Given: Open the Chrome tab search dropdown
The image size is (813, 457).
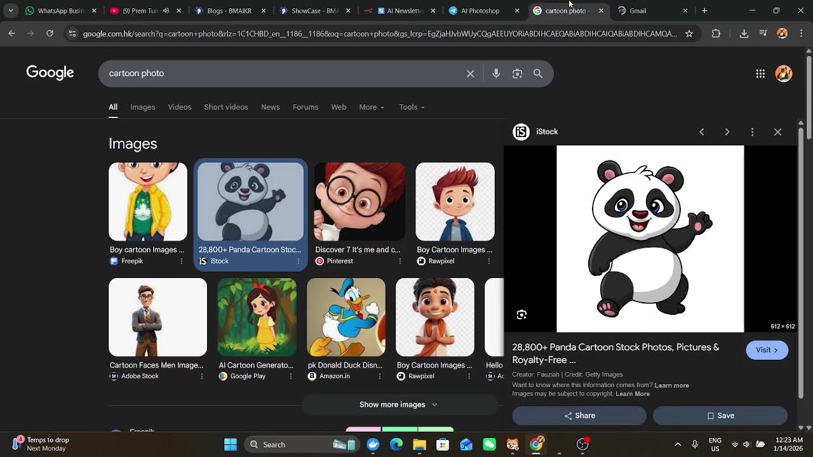Looking at the screenshot, I should pos(11,11).
